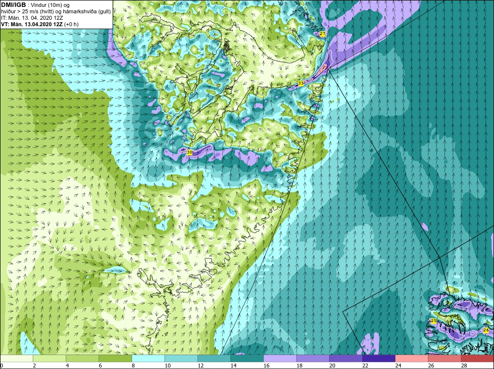
Task: Select the 6–8 m/s dark green legend swatch
Action: pos(115,359)
